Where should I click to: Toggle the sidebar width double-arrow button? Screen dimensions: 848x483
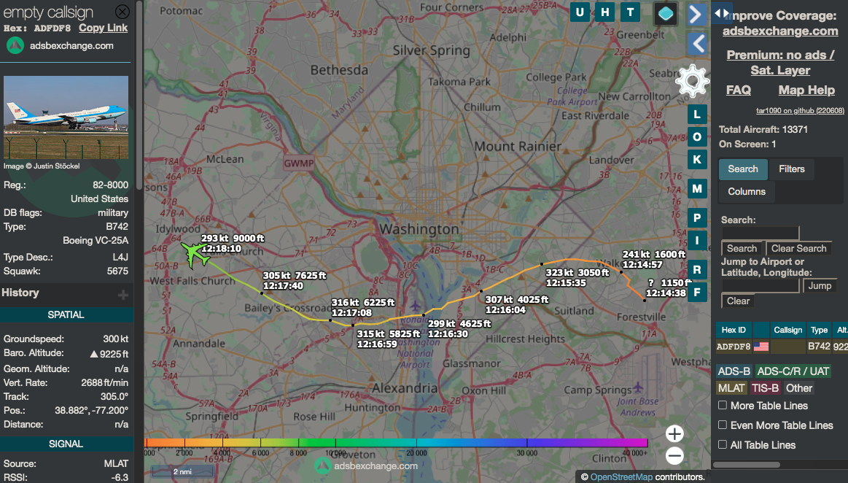pos(721,13)
